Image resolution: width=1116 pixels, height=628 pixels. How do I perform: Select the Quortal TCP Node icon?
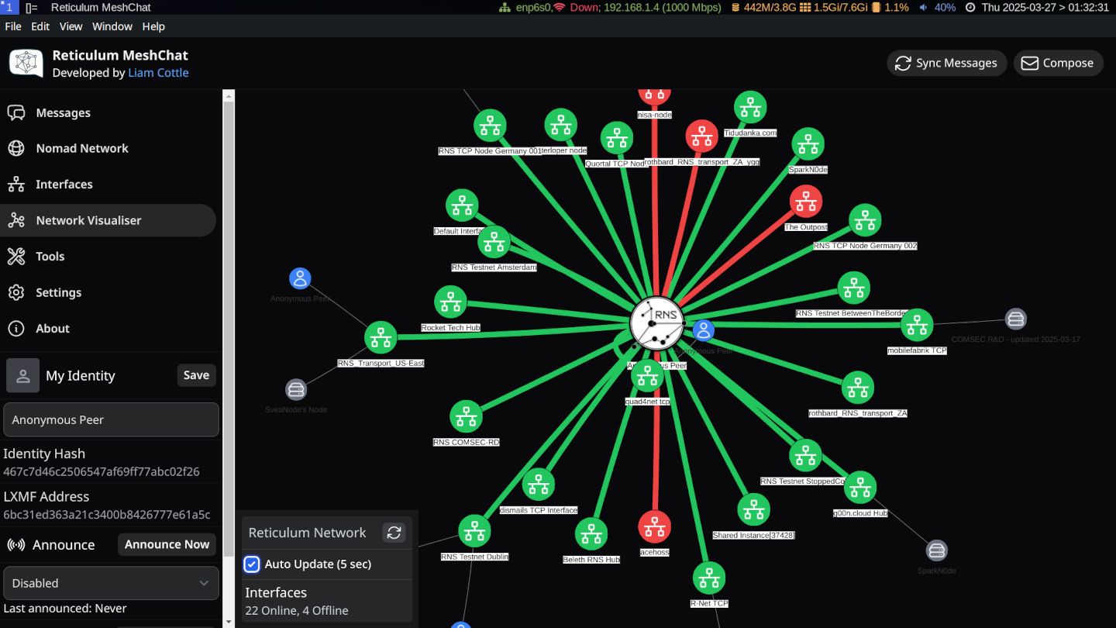(617, 138)
